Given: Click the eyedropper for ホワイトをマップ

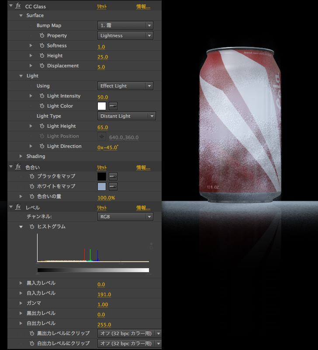Looking at the screenshot, I should coord(113,186).
